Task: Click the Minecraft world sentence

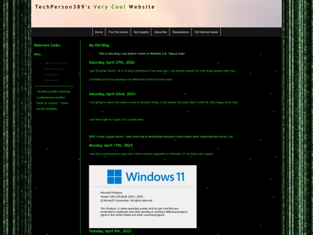Action: pyautogui.click(x=131, y=79)
